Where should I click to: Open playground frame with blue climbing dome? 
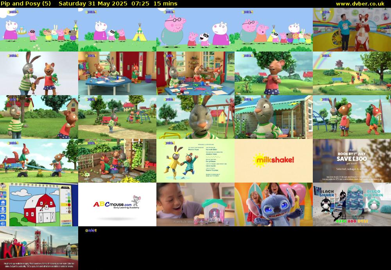point(117,117)
